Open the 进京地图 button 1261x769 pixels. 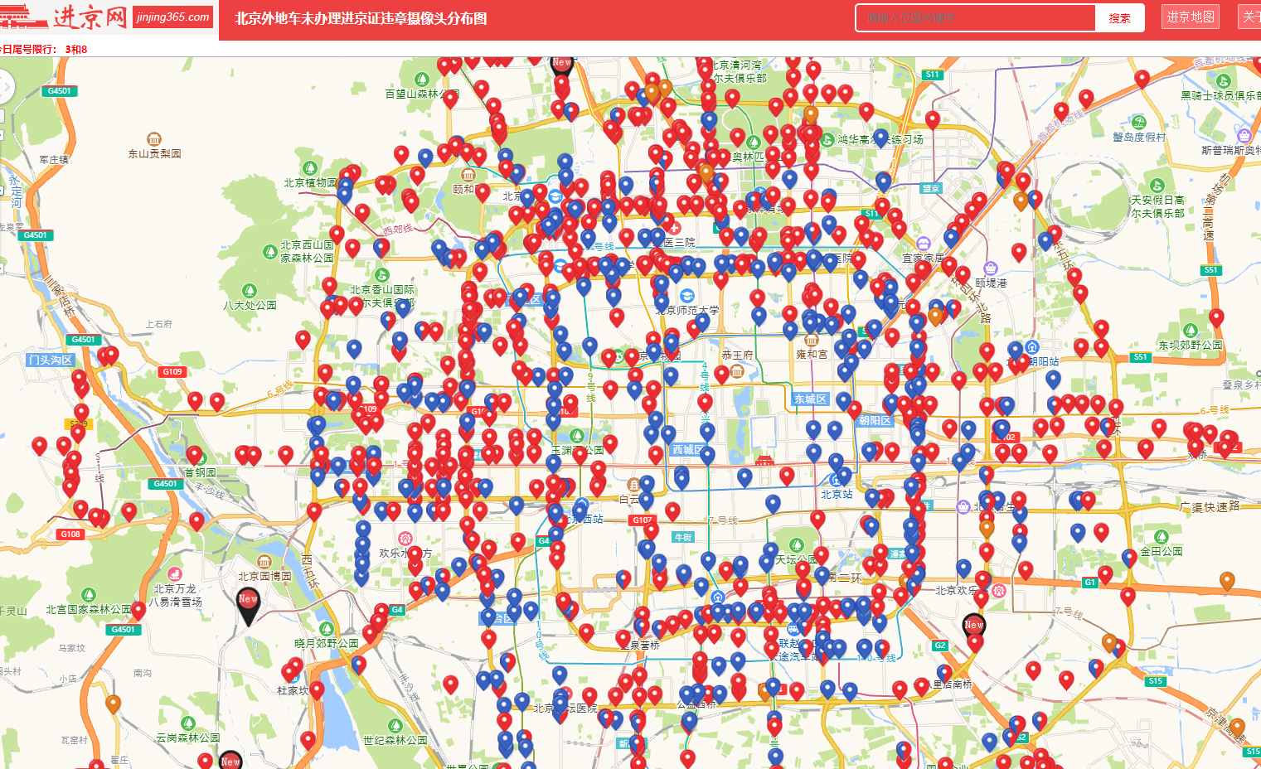(1191, 17)
